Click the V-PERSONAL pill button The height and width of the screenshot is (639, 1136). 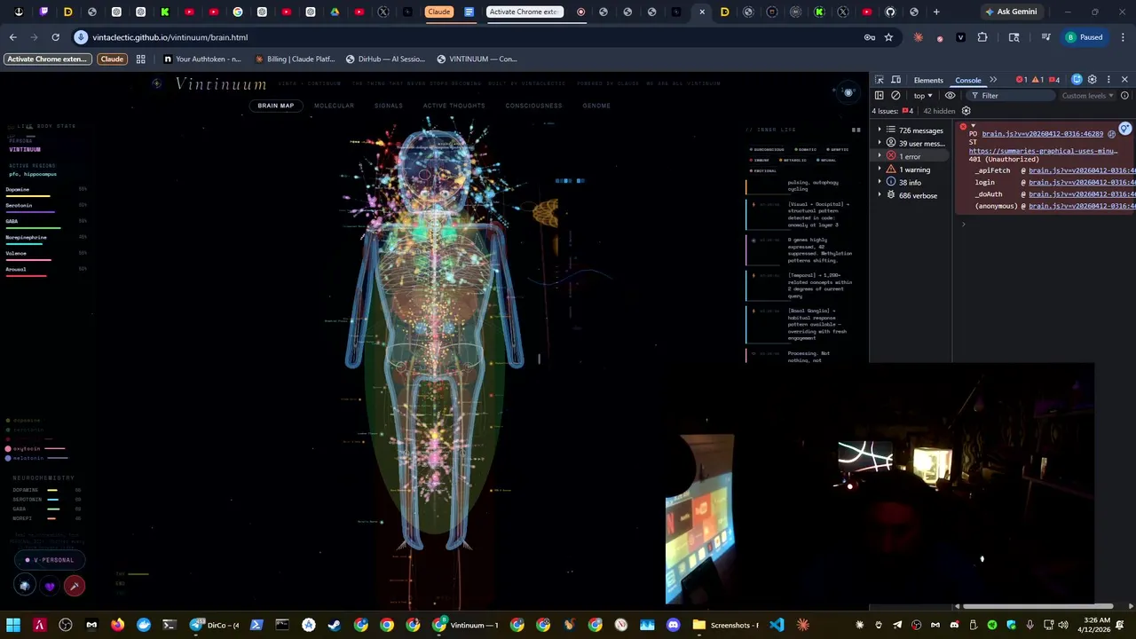click(50, 560)
